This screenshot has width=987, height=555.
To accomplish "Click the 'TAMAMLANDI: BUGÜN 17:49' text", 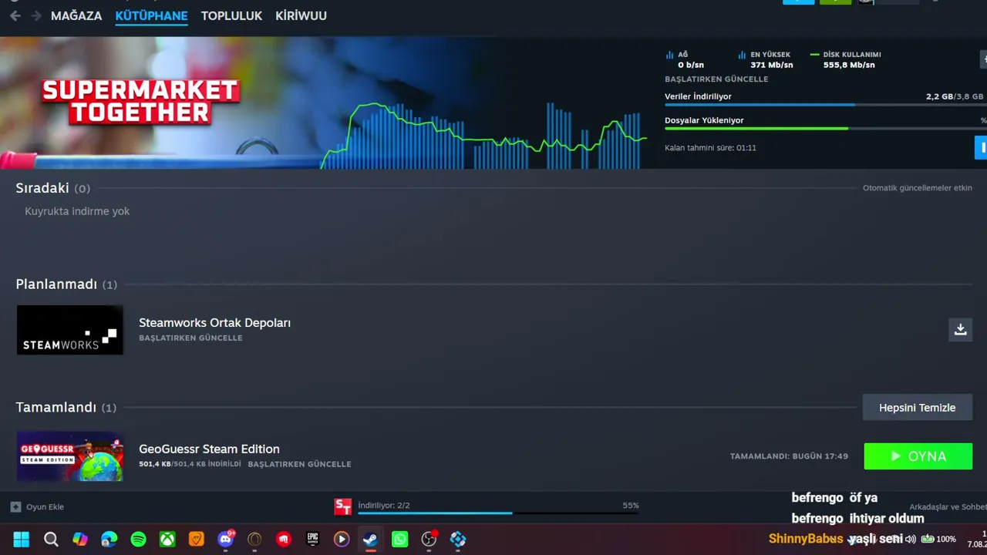I will point(789,456).
